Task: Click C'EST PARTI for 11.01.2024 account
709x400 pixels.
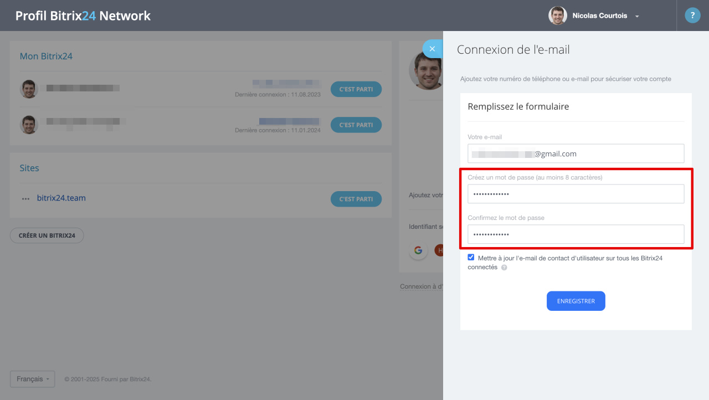Action: coord(356,125)
